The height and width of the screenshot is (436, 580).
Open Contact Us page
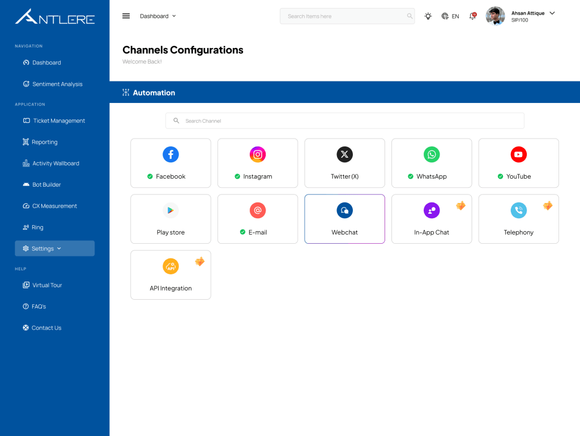point(42,328)
